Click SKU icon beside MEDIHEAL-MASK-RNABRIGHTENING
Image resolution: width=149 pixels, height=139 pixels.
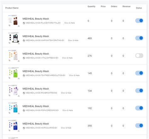[x=24, y=93]
